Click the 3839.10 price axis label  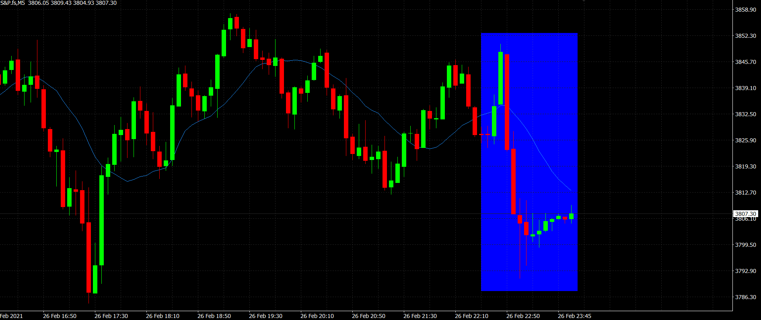point(745,88)
